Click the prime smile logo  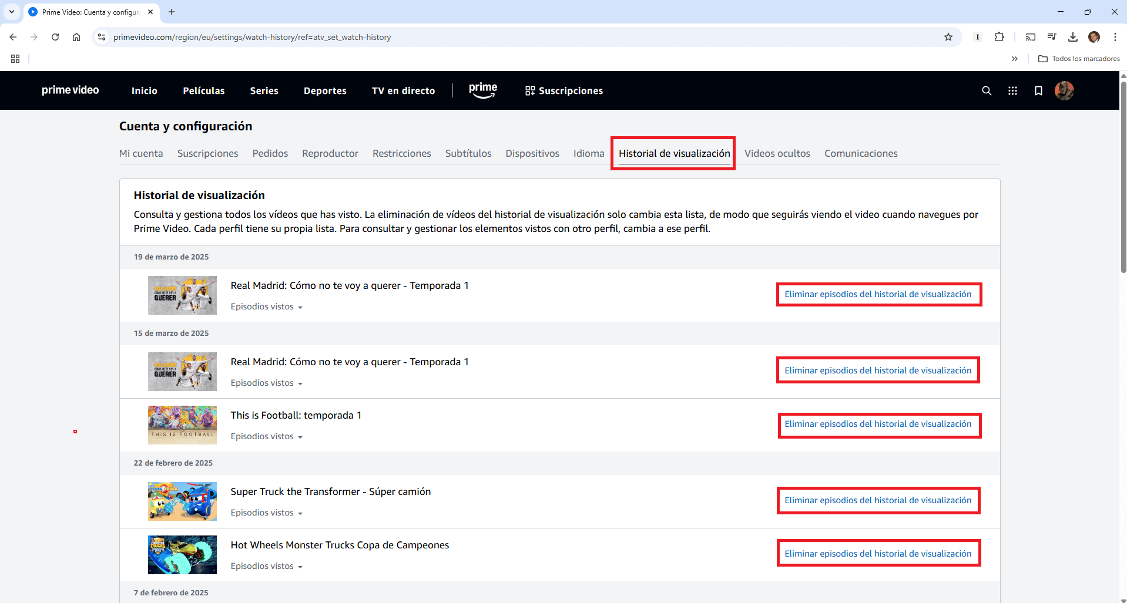click(x=483, y=90)
